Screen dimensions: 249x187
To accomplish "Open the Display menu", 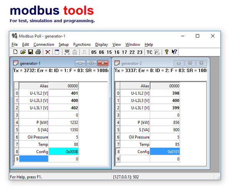I will pos(102,45).
